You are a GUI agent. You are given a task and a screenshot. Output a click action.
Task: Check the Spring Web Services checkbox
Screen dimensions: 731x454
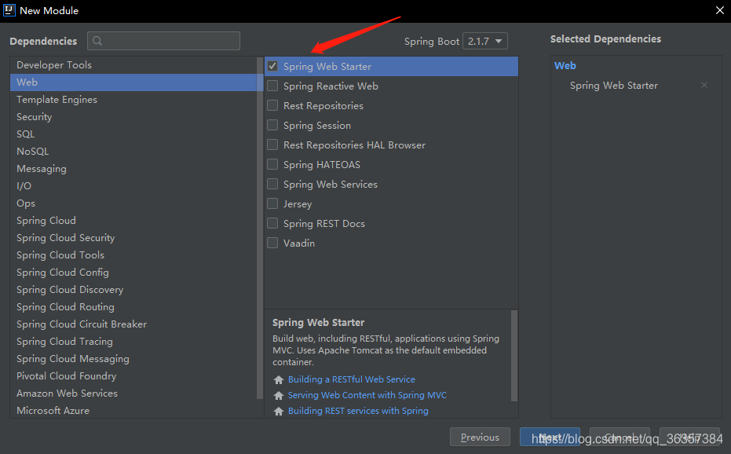coord(272,184)
